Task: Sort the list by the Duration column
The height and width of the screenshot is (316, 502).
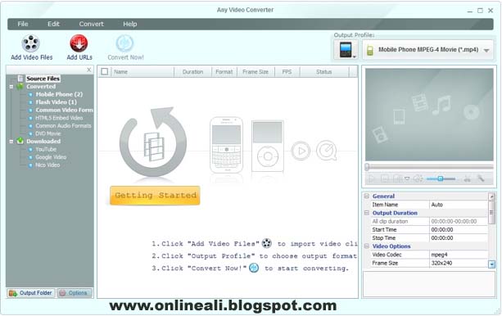Action: click(x=192, y=72)
